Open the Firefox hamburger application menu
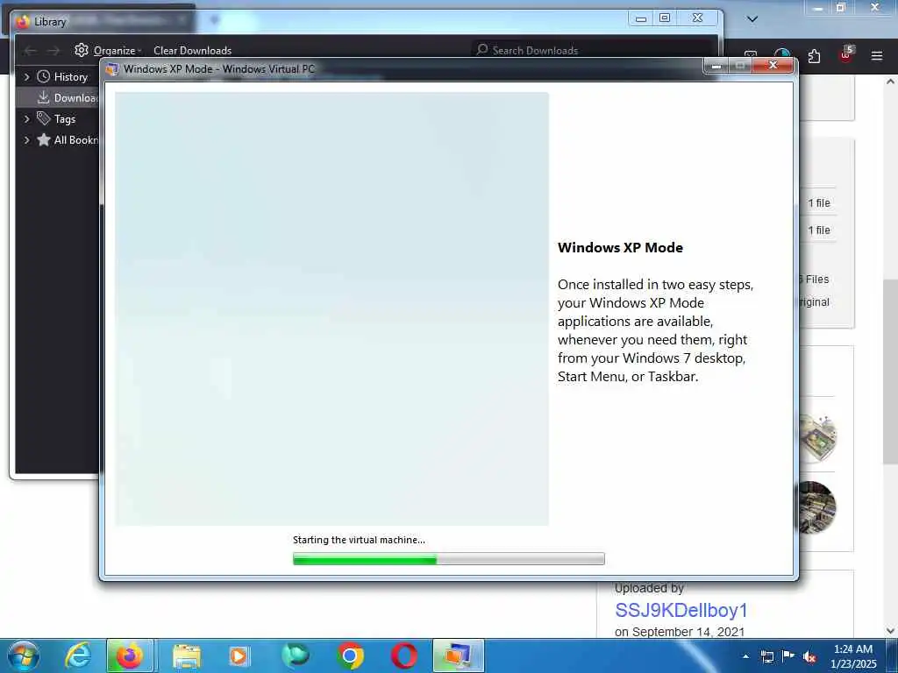Screen dimensions: 898x673 tap(877, 55)
